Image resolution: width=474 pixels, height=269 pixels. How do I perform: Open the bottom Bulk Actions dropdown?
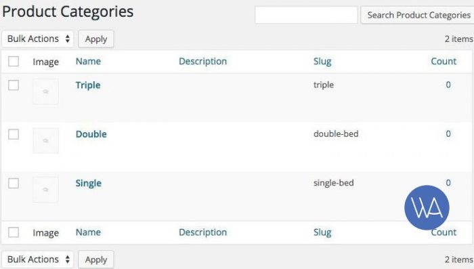[x=38, y=260]
